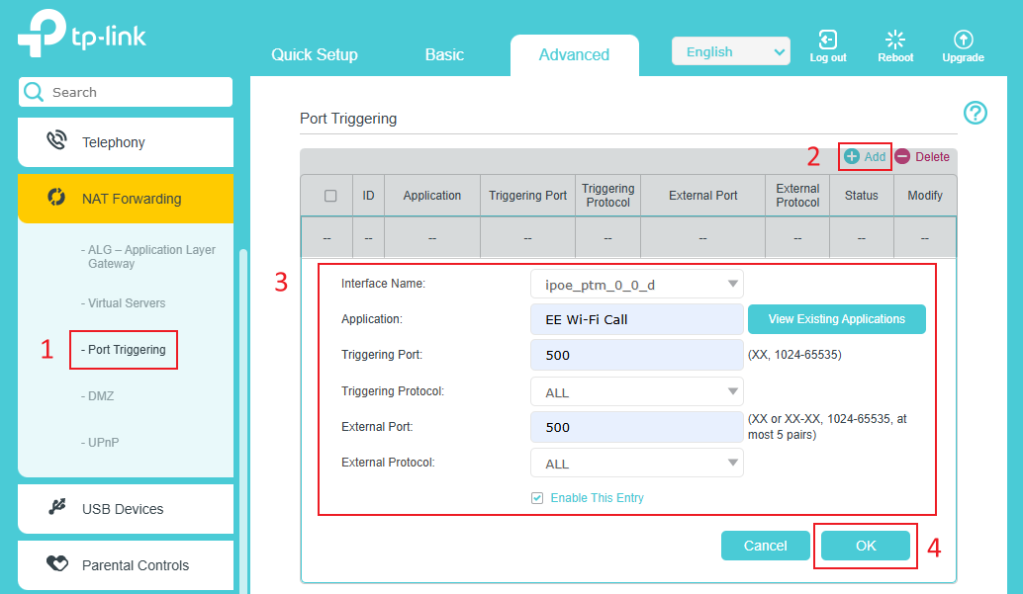Open the Triggering Protocol dropdown
This screenshot has width=1023, height=594.
click(x=637, y=390)
